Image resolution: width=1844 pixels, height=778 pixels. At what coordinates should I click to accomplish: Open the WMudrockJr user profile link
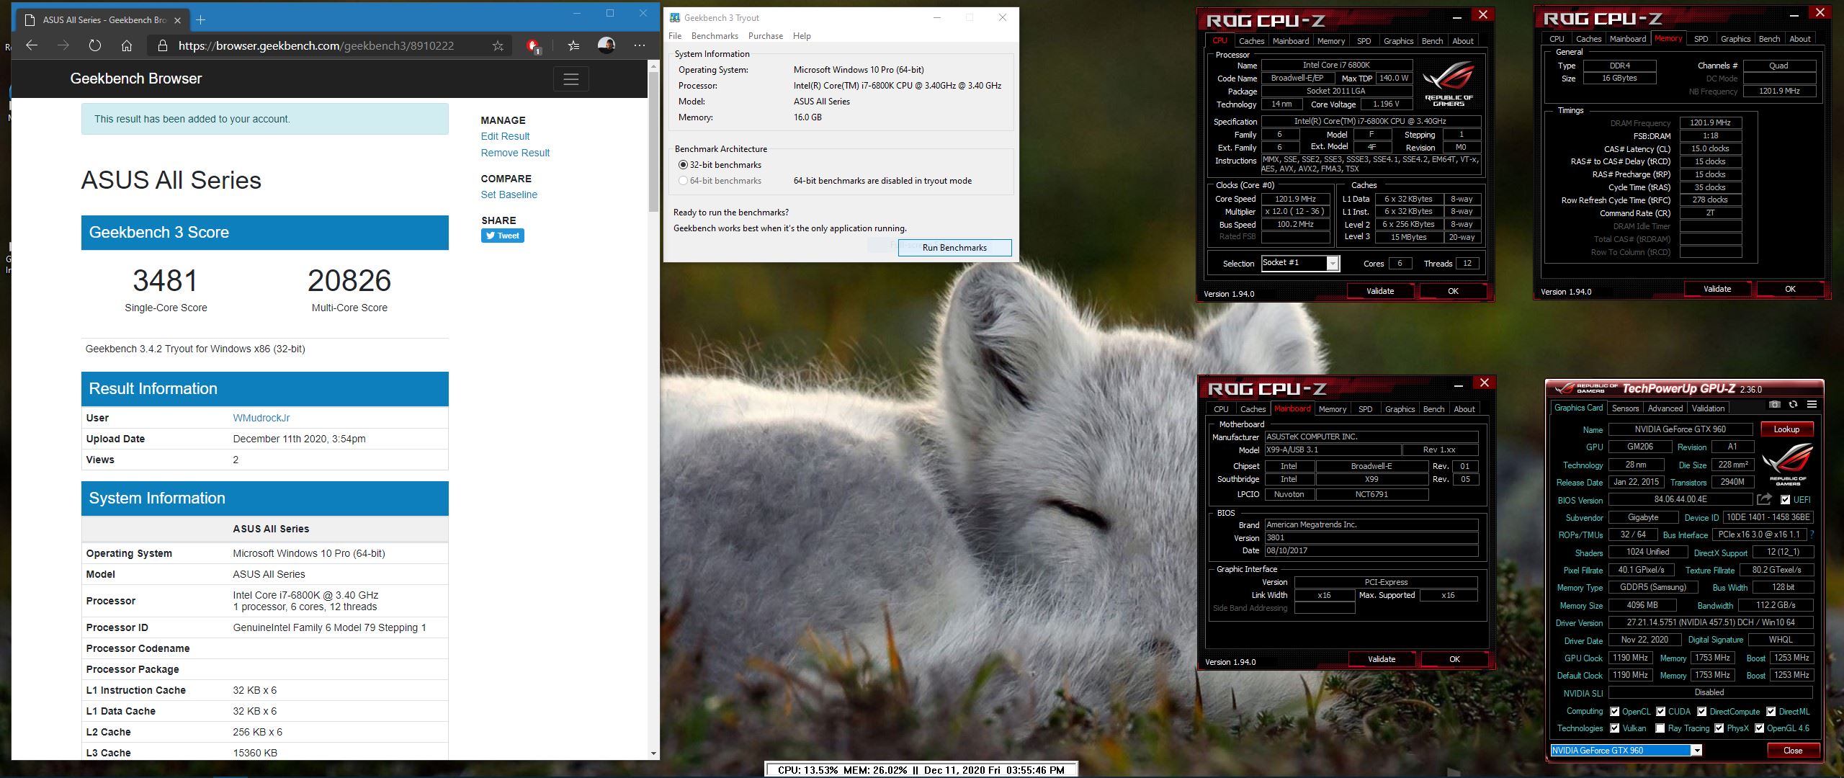pyautogui.click(x=261, y=418)
